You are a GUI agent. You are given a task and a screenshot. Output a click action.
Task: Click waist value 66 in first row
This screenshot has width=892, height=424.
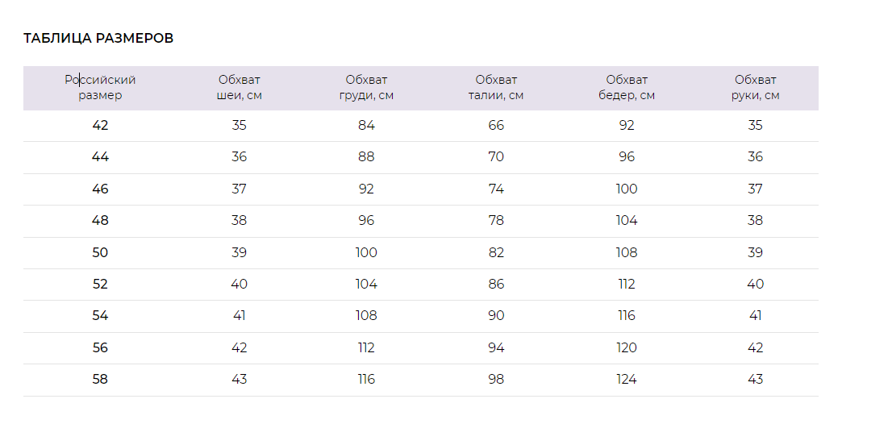[x=496, y=125]
